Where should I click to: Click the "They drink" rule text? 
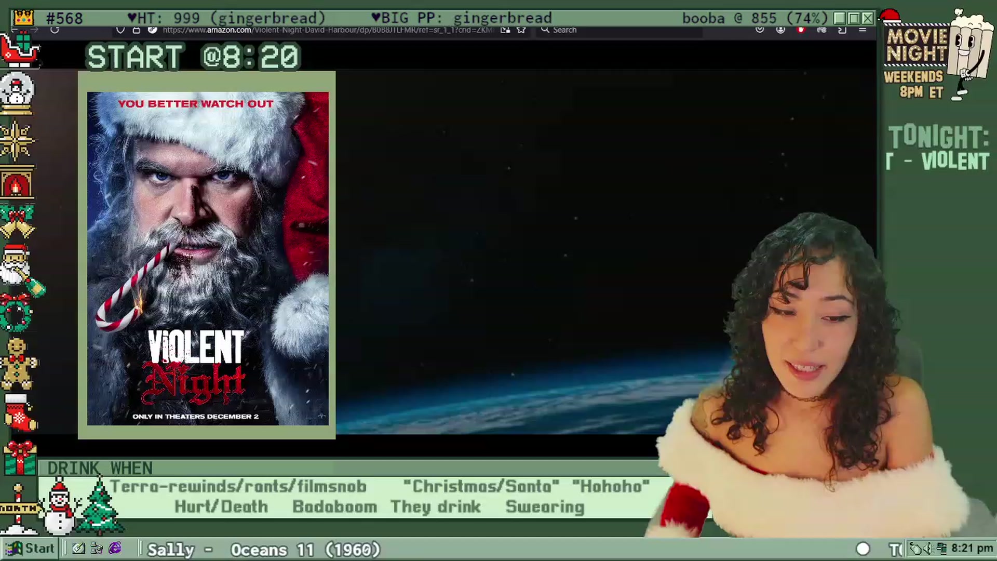click(x=436, y=507)
